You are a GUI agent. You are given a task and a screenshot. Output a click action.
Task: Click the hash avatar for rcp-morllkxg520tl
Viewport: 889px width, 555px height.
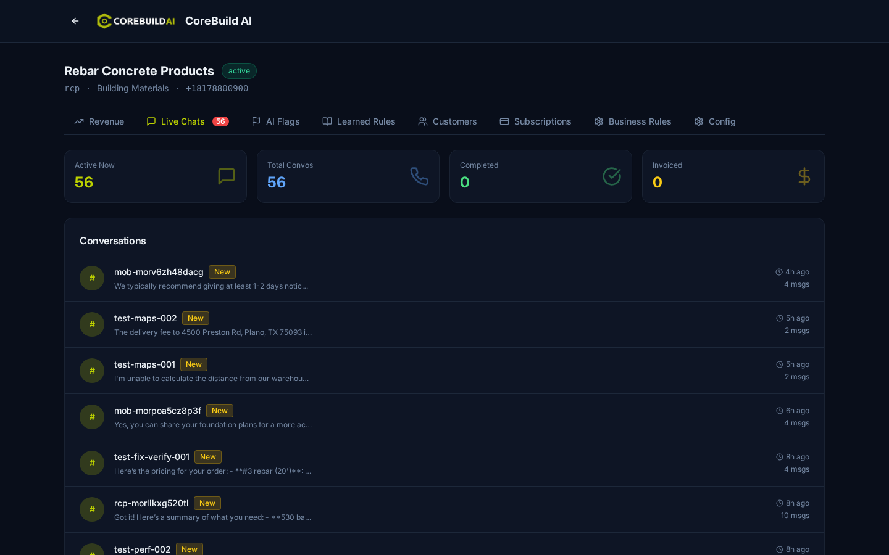tap(92, 509)
